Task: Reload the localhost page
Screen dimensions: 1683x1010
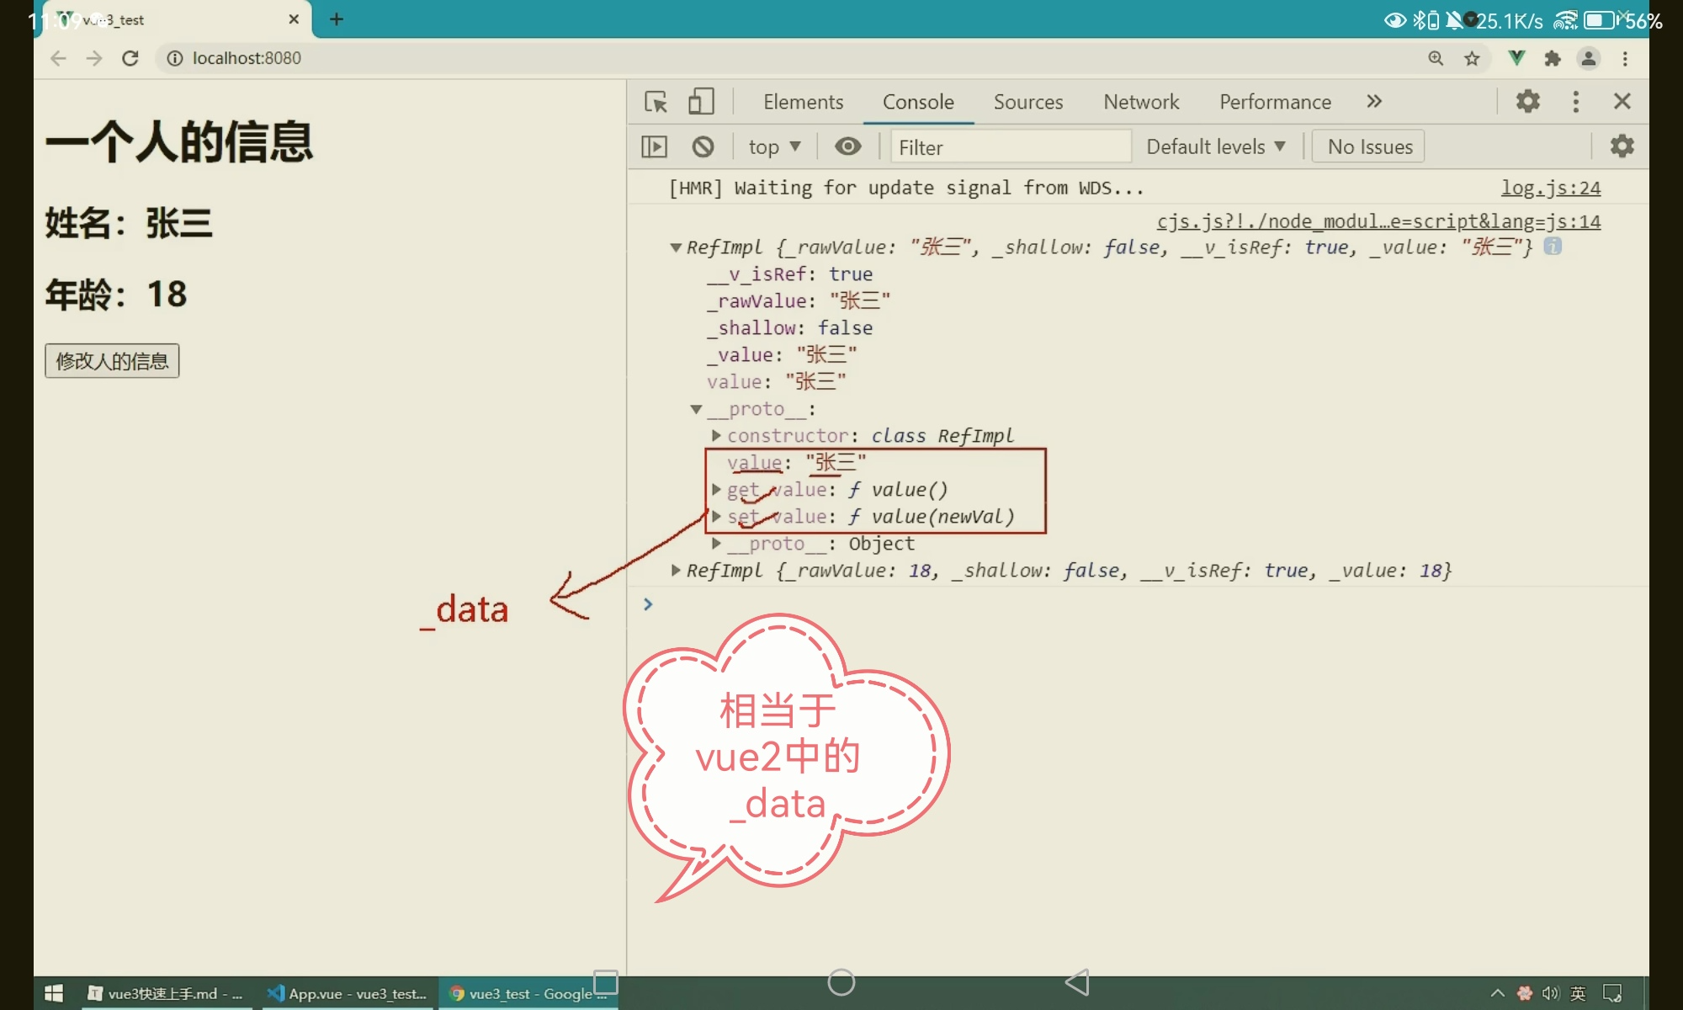Action: (x=130, y=58)
